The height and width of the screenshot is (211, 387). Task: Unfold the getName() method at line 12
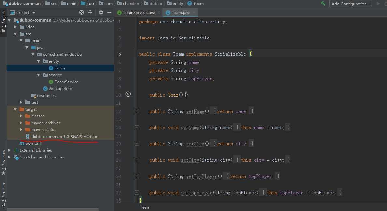[x=137, y=111]
